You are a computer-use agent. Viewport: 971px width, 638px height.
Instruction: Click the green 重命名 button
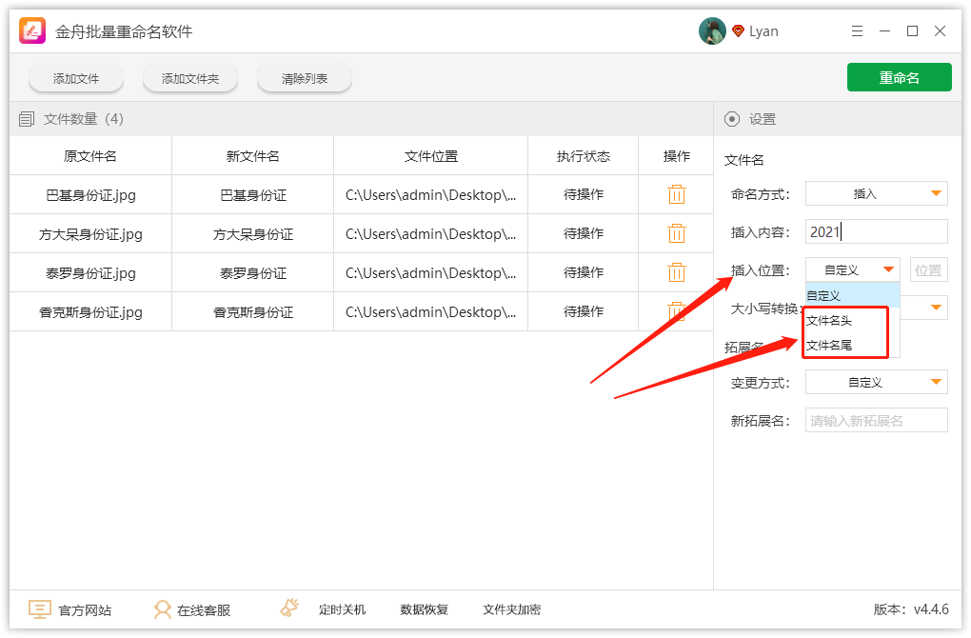pyautogui.click(x=898, y=77)
